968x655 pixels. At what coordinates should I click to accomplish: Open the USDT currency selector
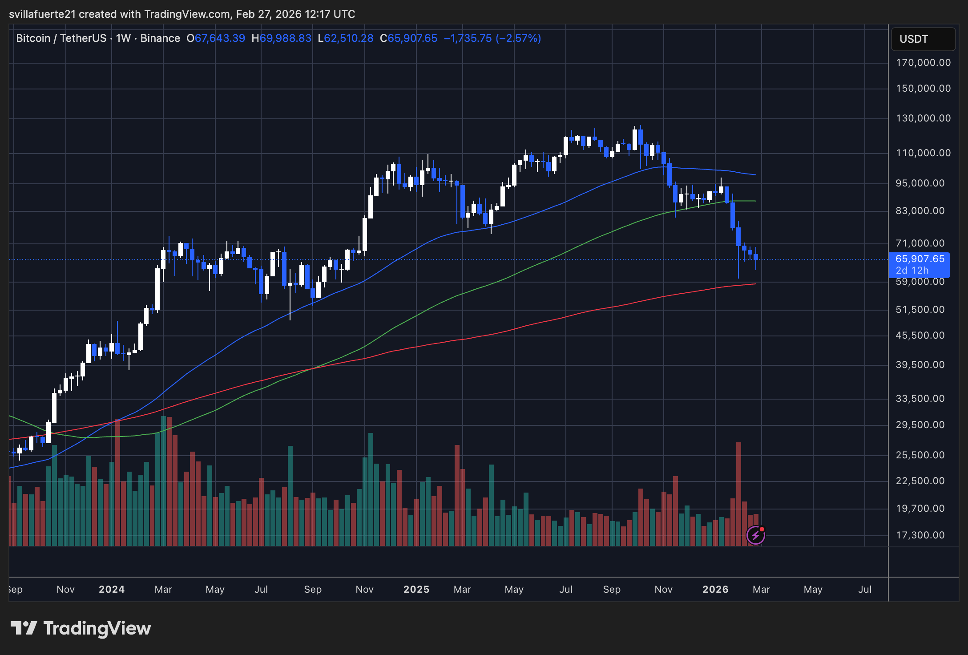pyautogui.click(x=923, y=39)
